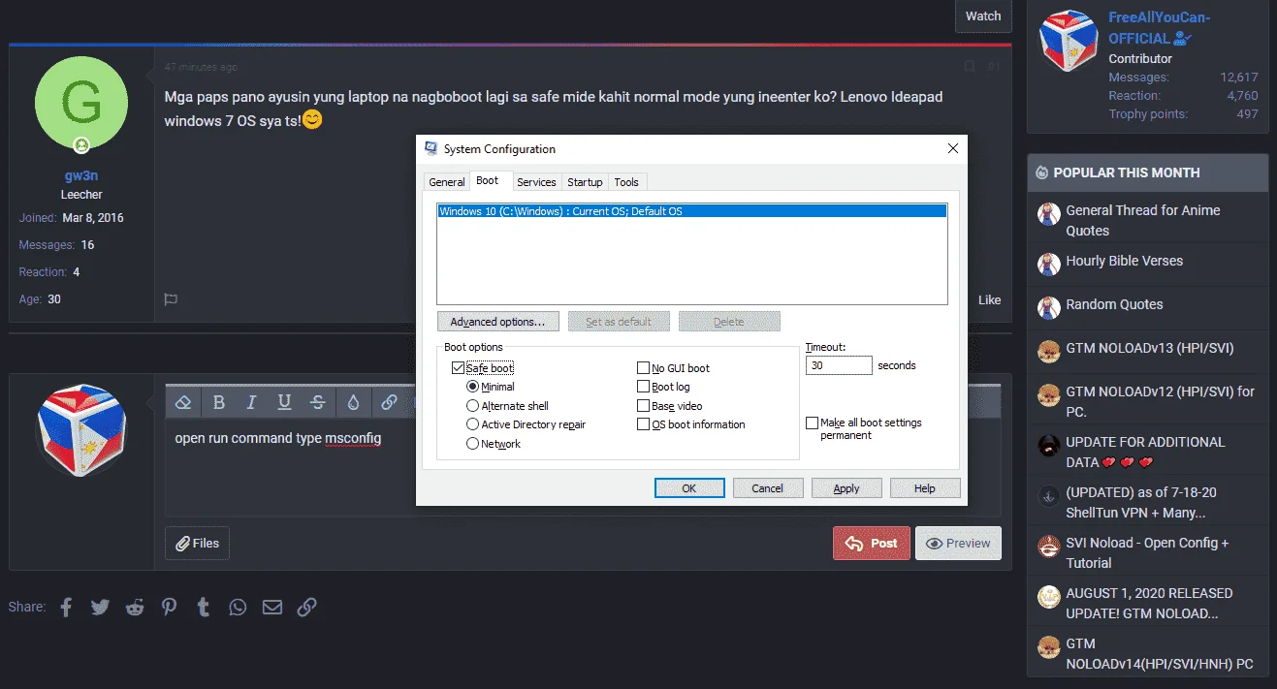Like gw3n's post
Viewport: 1277px width, 689px height.
[989, 299]
